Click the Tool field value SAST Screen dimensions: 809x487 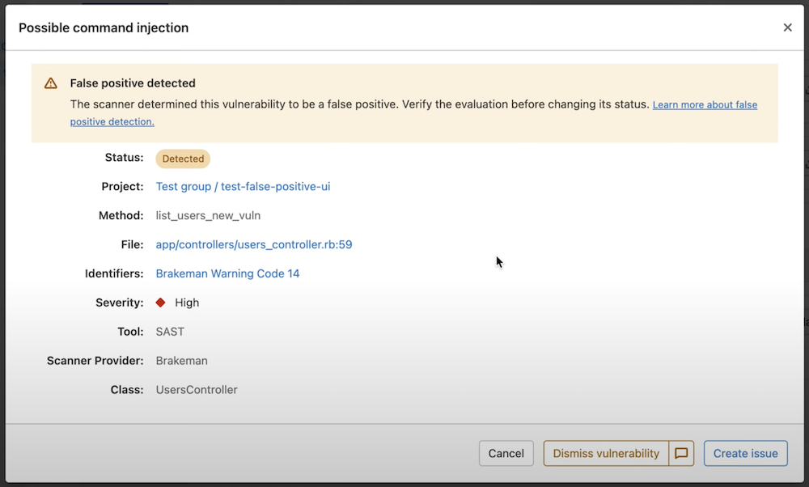tap(170, 332)
